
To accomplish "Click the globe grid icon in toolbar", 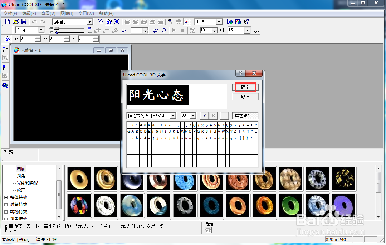I will tap(179, 22).
